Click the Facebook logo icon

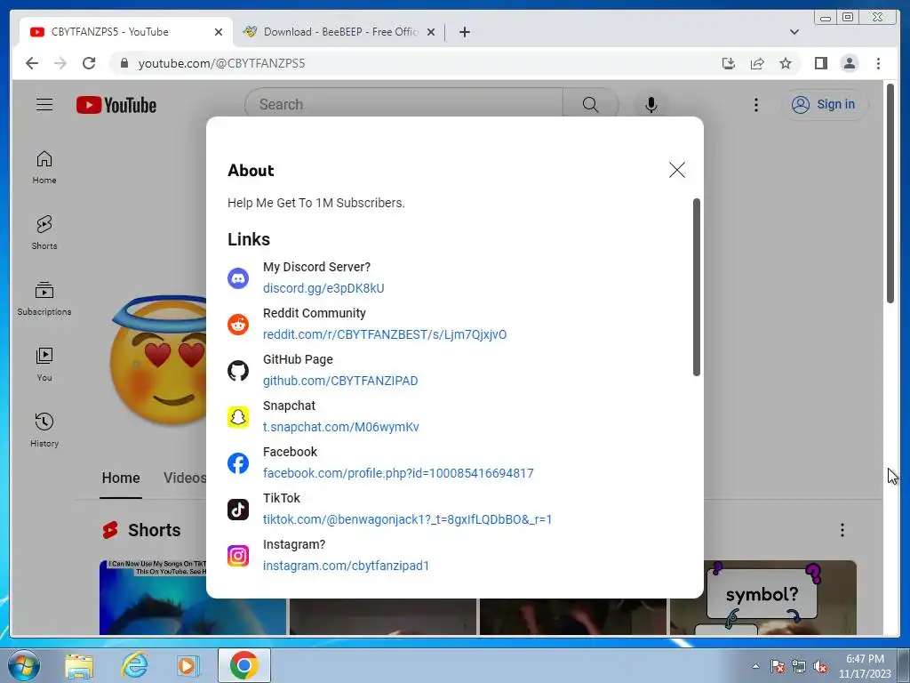tap(238, 463)
